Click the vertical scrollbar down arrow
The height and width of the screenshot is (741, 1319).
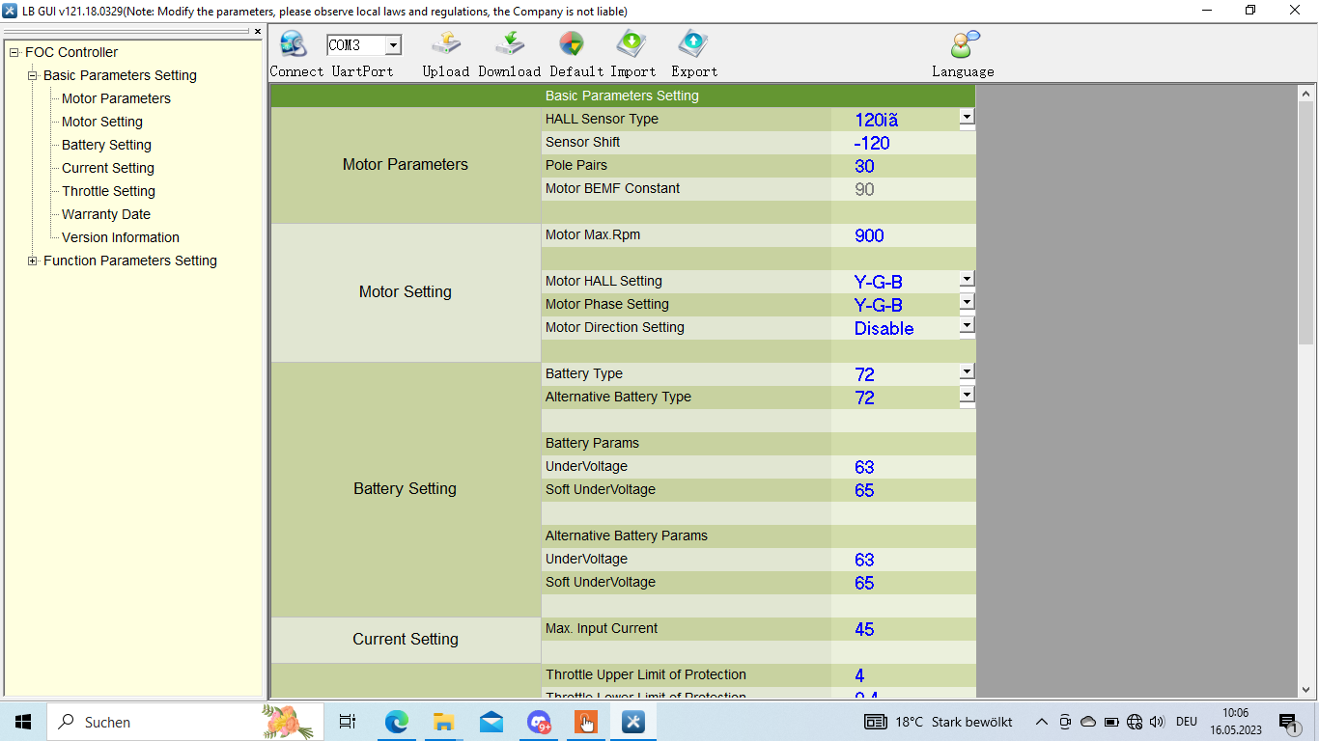pos(1305,689)
